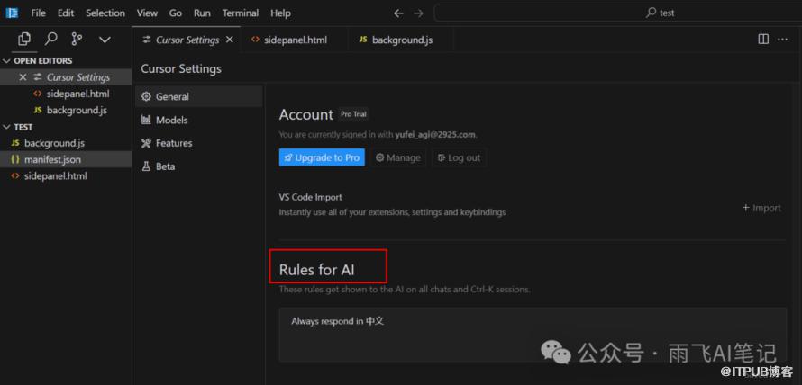Click the HTML icon of TEST sidepanel.html
The height and width of the screenshot is (385, 802).
point(15,175)
